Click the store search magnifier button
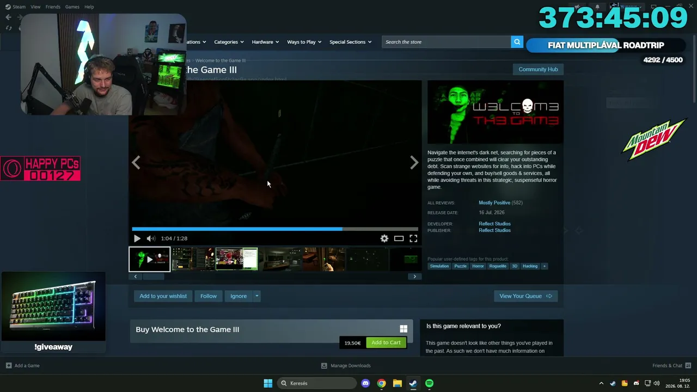The width and height of the screenshot is (697, 392). (x=517, y=42)
